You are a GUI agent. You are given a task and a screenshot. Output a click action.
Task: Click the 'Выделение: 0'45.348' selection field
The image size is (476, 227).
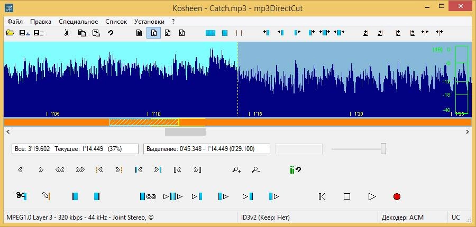[x=207, y=149]
